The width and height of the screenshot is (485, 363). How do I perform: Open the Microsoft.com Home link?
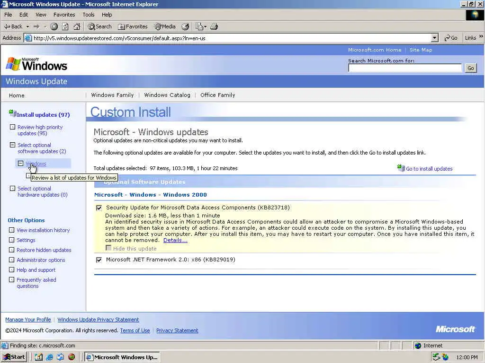[x=375, y=50]
